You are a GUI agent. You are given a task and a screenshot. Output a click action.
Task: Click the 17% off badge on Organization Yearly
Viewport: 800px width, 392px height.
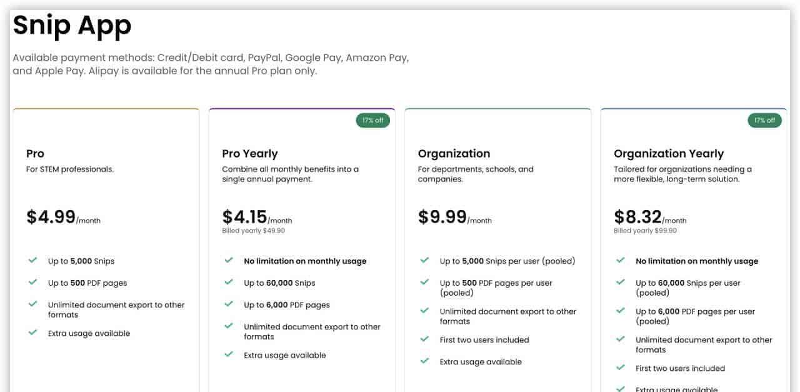point(764,120)
